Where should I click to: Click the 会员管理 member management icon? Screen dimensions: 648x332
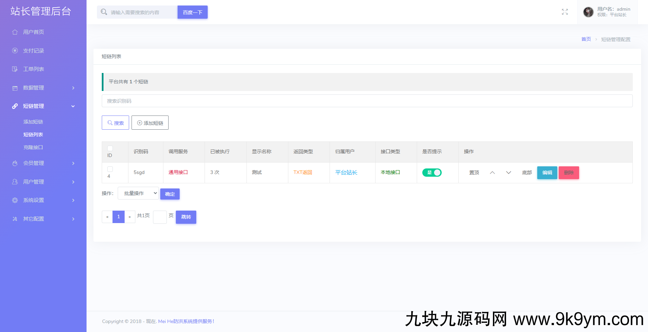tap(15, 163)
